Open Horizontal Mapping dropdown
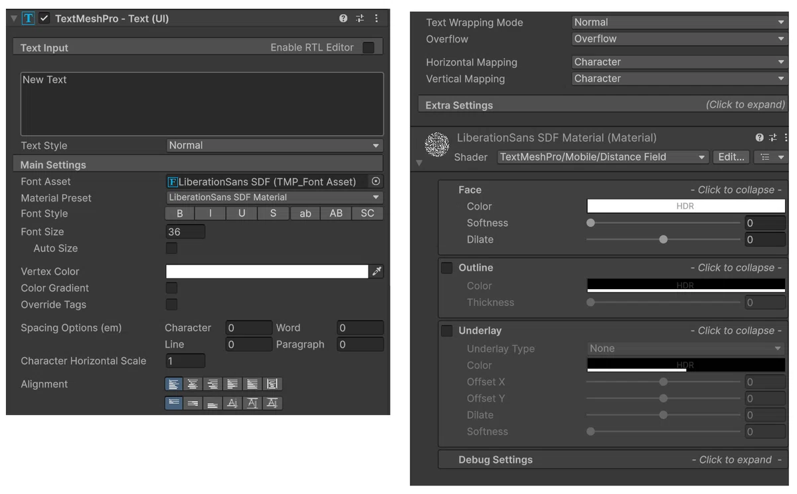Image resolution: width=797 pixels, height=494 pixels. [x=679, y=62]
